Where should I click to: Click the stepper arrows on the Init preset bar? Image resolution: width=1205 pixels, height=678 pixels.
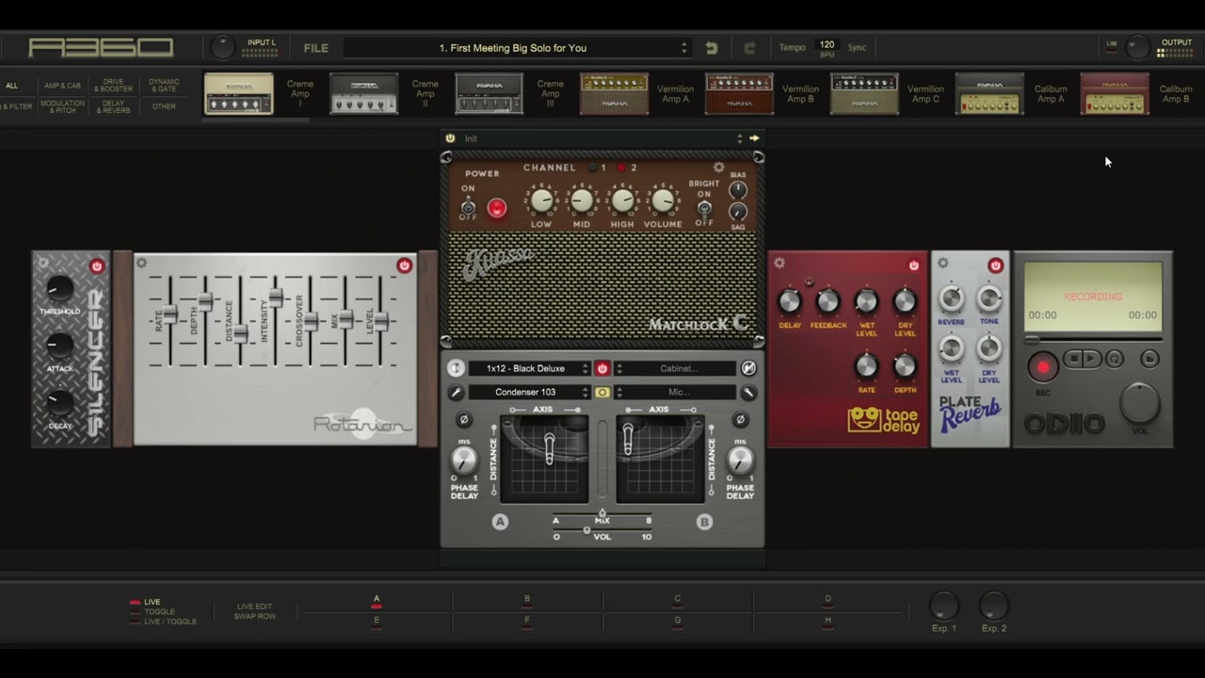[x=739, y=138]
